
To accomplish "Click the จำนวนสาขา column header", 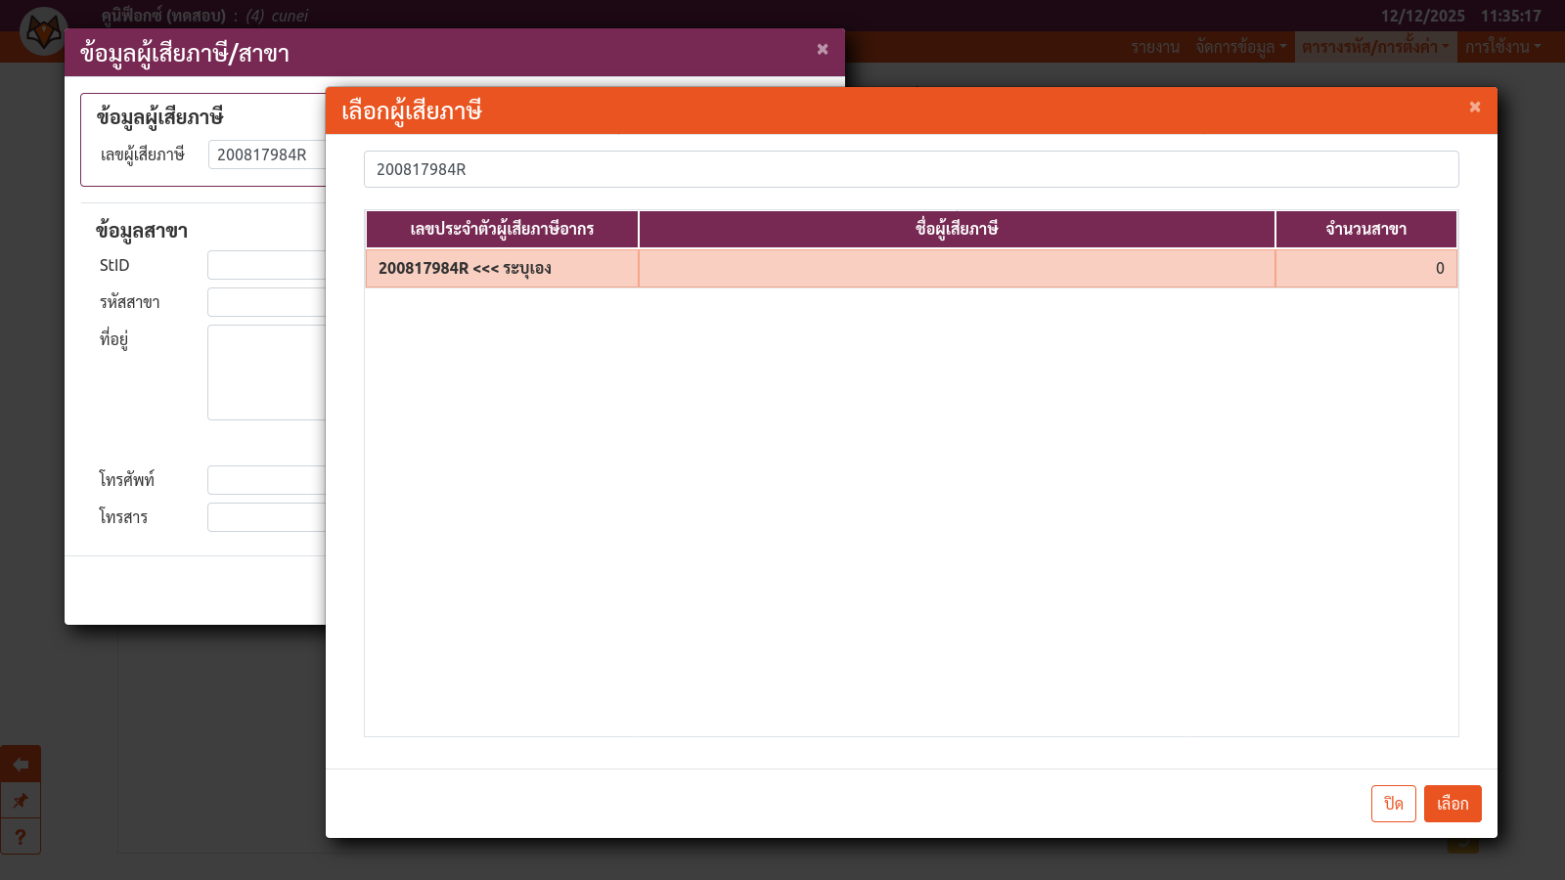I will coord(1365,229).
